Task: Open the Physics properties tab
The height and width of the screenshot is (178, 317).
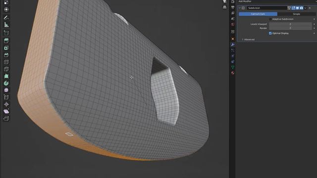Action: [x=233, y=56]
